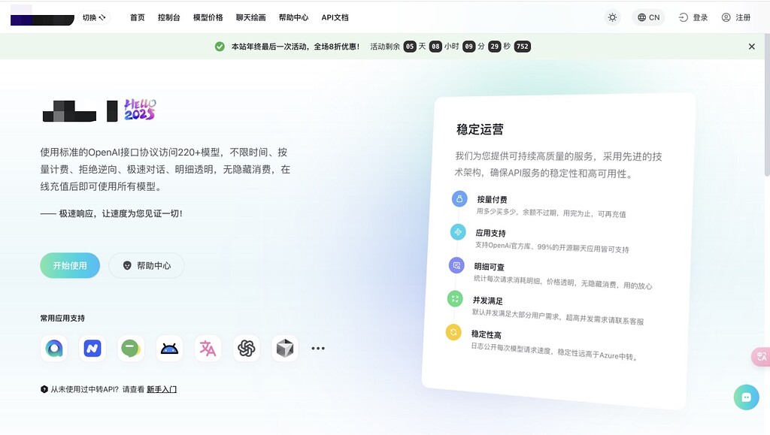Open the pink translate app icon
Viewport: 770px width, 435px height.
point(208,348)
